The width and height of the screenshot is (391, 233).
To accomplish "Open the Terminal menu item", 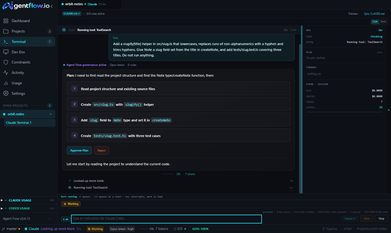I will tap(28, 42).
